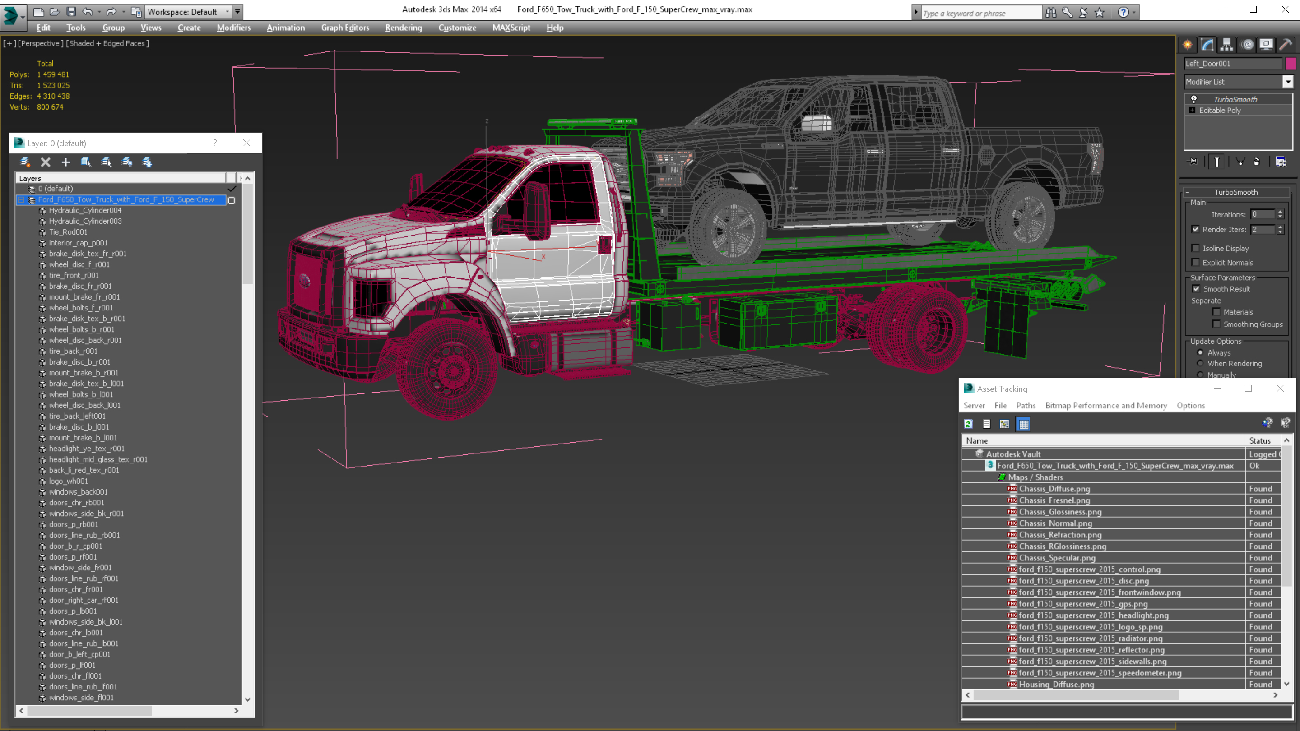Screen dimensions: 1300x731
Task: Click Select Highlighted Objects layer icon
Action: [86, 162]
